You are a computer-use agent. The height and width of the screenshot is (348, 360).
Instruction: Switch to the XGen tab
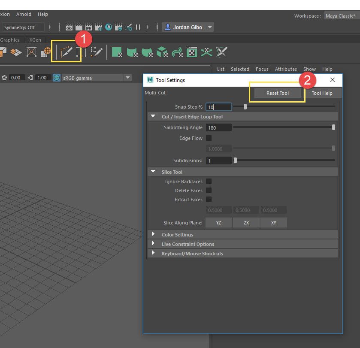[x=36, y=39]
